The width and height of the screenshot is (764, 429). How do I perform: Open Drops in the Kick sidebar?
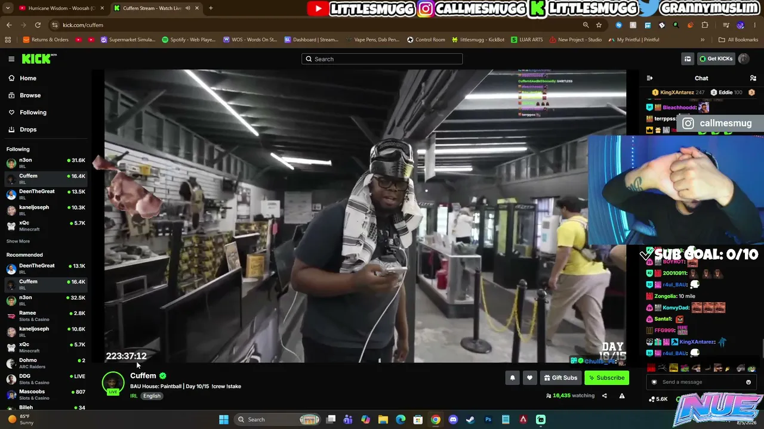(x=22, y=129)
